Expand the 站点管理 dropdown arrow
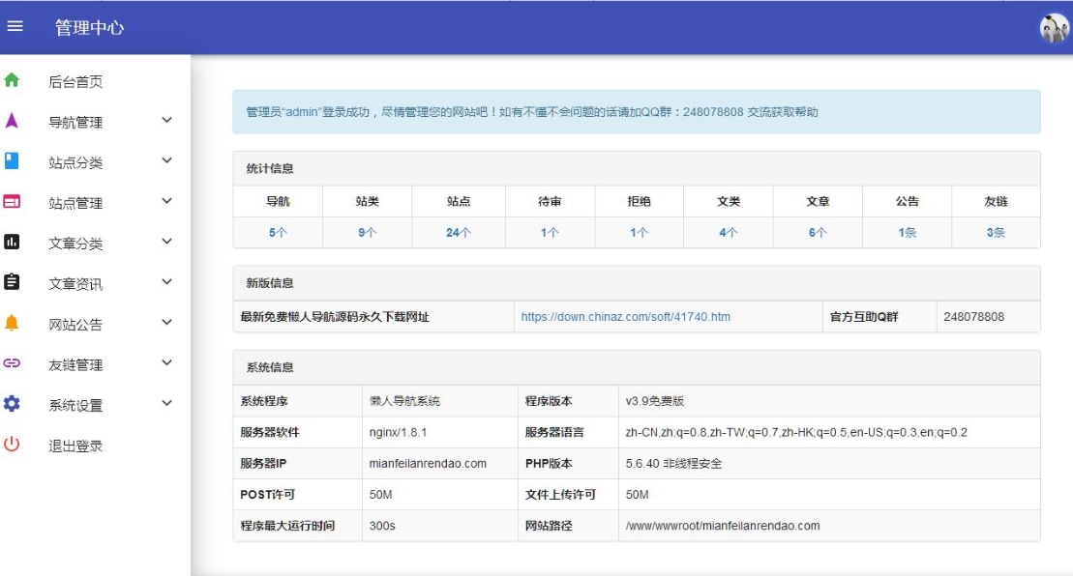This screenshot has height=576, width=1073. (166, 202)
